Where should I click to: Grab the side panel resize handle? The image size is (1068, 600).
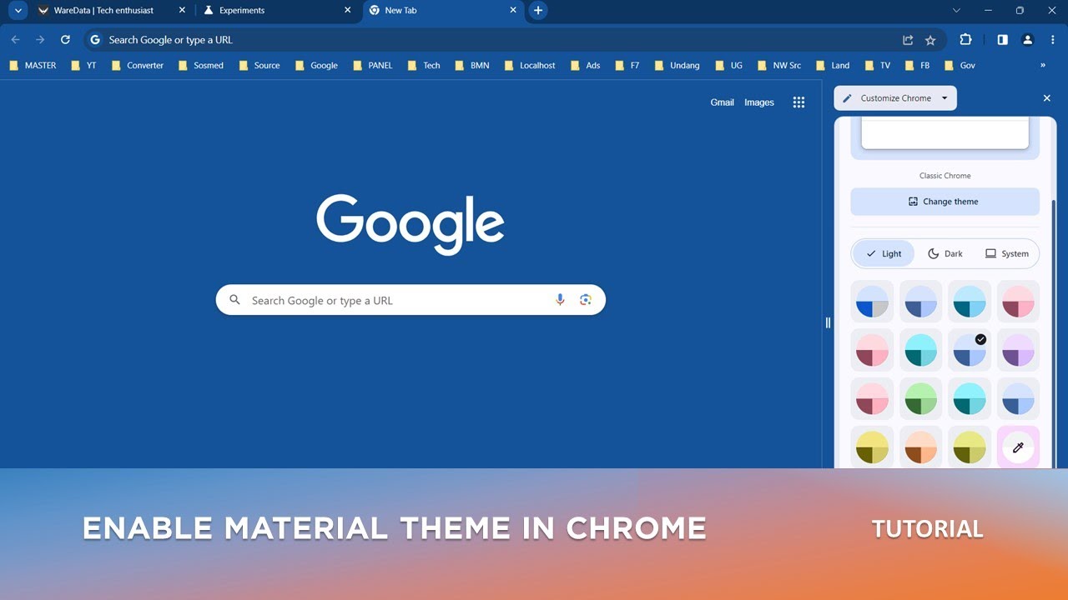click(828, 322)
